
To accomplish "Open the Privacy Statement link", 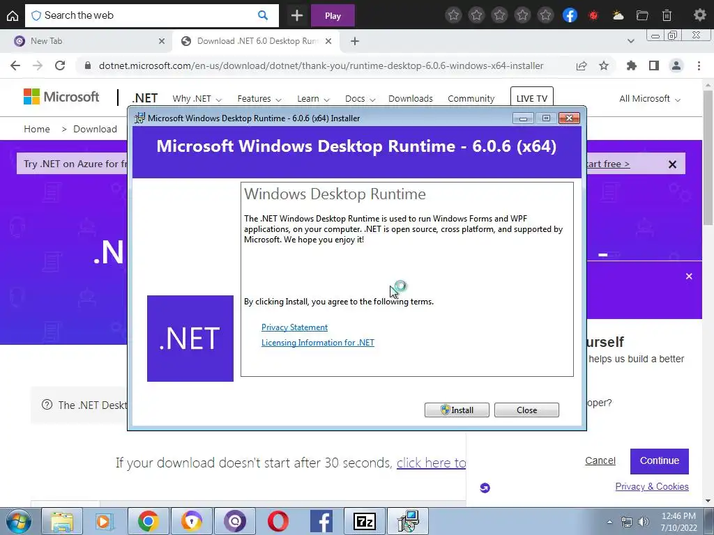I will click(x=294, y=327).
